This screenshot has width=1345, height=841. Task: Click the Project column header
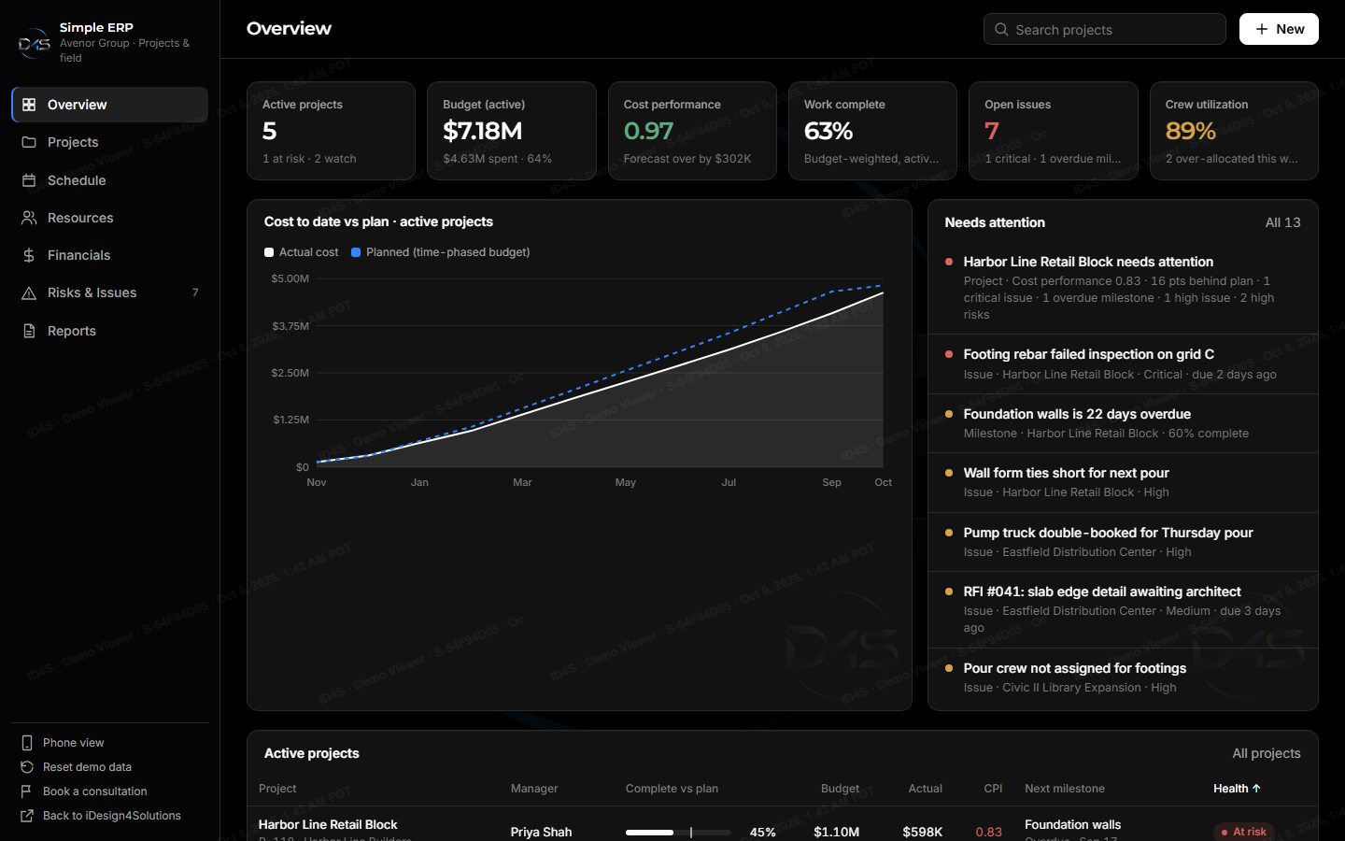coord(277,789)
